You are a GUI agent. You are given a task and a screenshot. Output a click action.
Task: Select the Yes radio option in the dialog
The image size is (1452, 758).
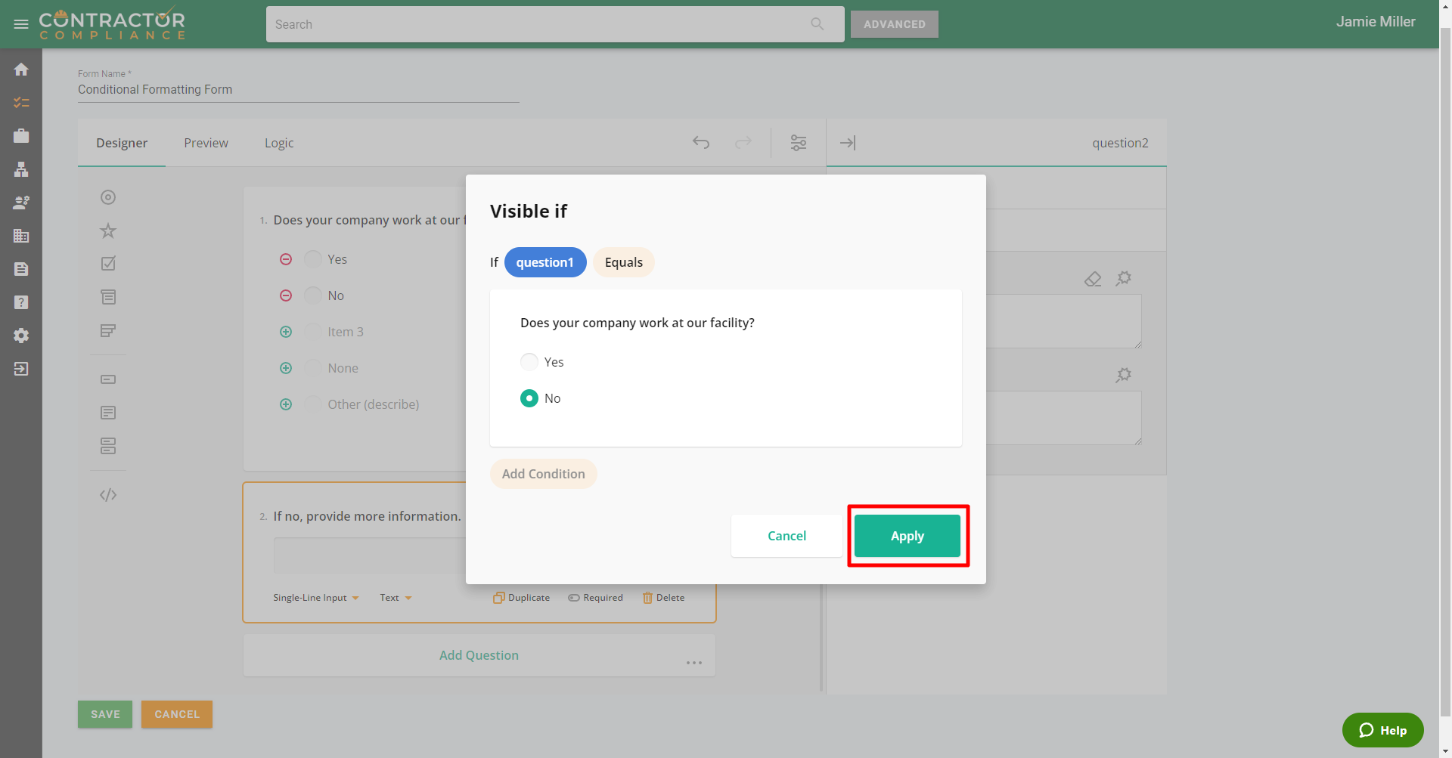529,362
